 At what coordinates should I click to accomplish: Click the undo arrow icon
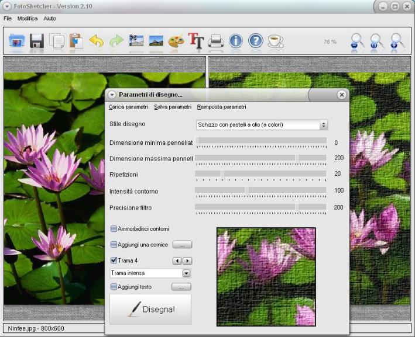tap(97, 41)
